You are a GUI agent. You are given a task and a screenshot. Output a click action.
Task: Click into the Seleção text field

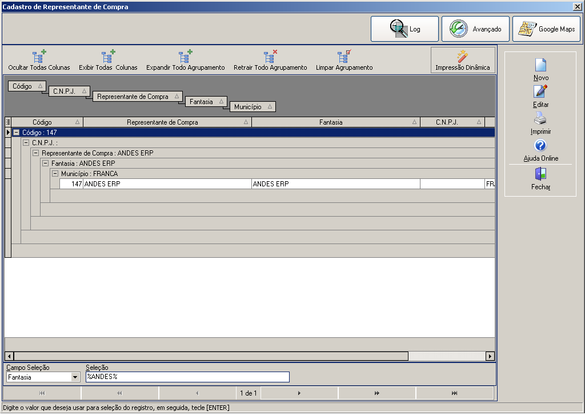coord(187,377)
